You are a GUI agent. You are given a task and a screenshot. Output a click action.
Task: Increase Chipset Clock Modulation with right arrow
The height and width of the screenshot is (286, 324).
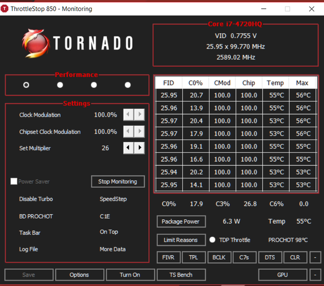click(x=140, y=132)
